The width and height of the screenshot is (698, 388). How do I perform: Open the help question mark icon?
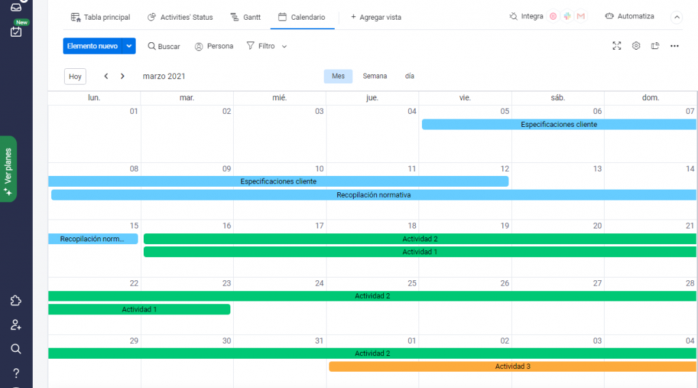tap(16, 373)
